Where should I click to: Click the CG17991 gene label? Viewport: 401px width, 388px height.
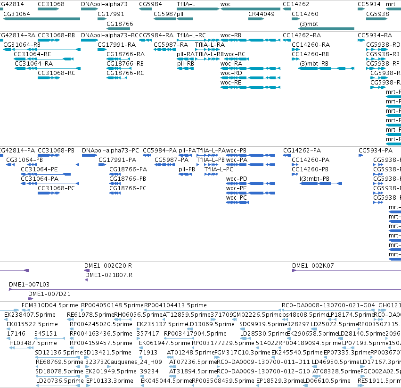111,14
